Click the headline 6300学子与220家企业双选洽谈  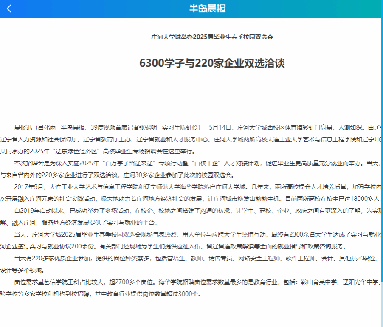pos(212,63)
